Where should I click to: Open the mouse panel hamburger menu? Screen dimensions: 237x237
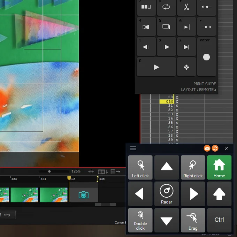coord(133,148)
